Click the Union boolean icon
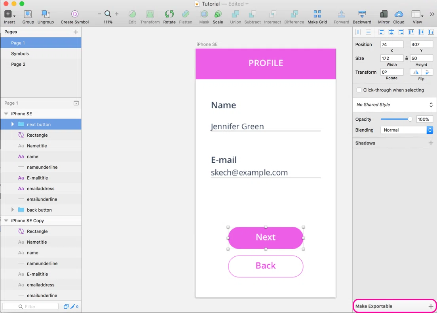This screenshot has height=313, width=437. click(236, 14)
